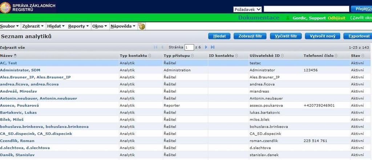
Task: Click the Zobrazit filtr button
Action: (x=250, y=36)
